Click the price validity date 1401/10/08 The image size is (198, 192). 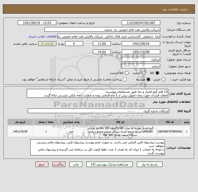point(141,52)
